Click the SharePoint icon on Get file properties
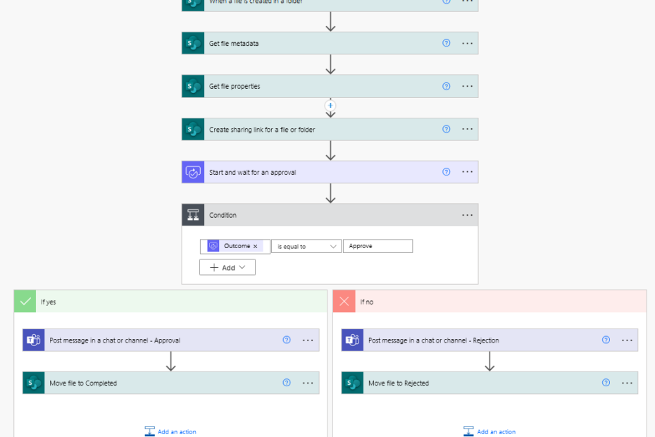 193,86
